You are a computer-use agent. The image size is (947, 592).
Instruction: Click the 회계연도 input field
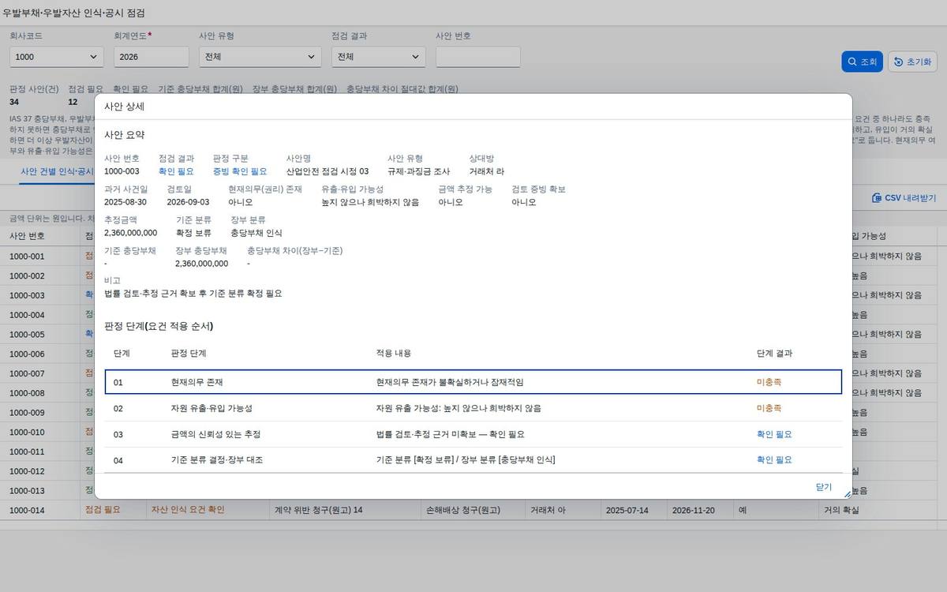(152, 57)
